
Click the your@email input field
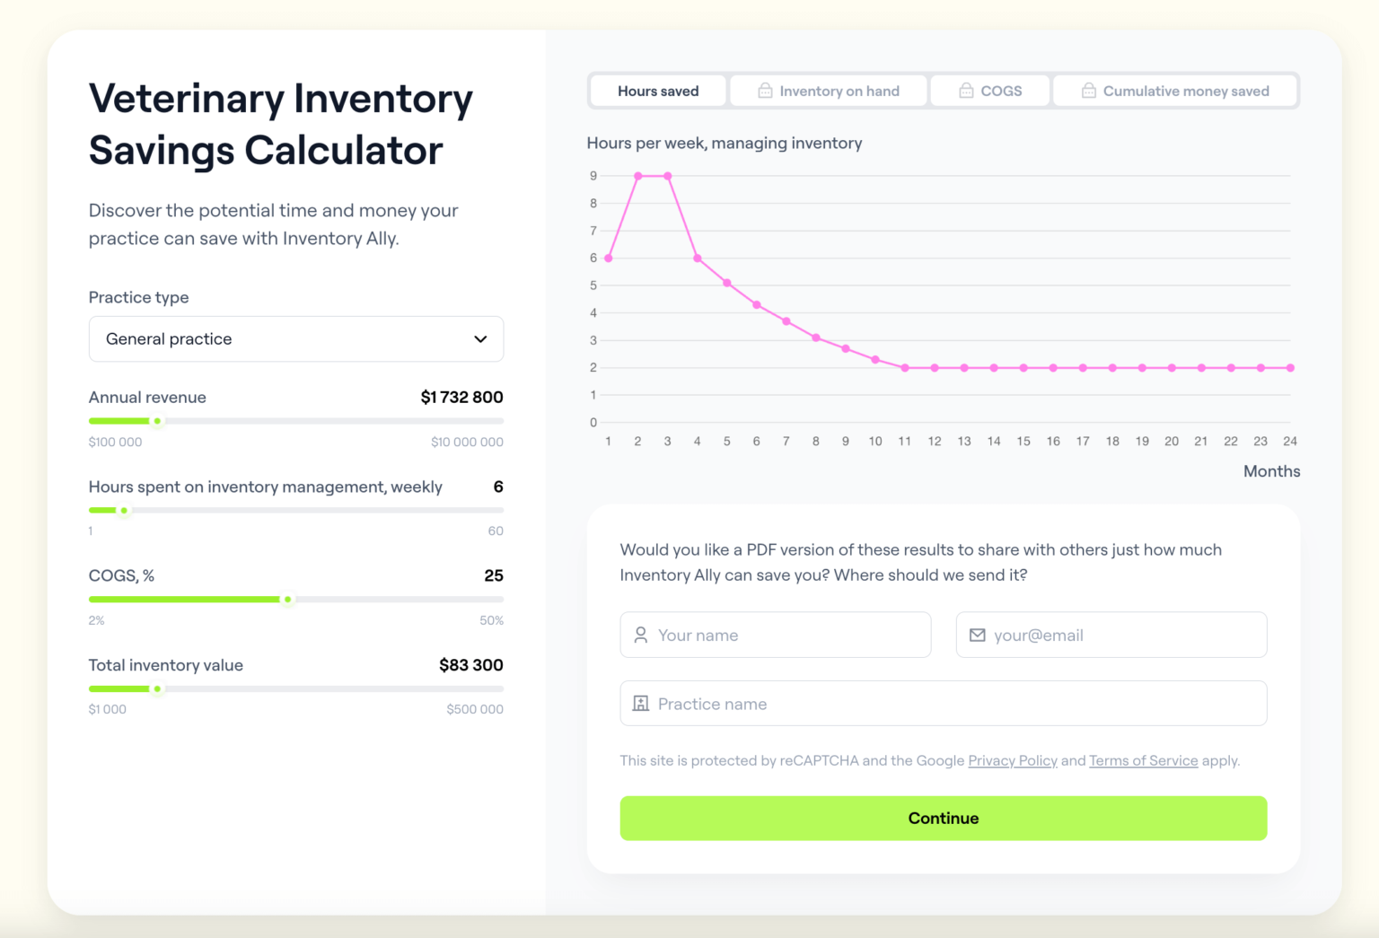[x=1111, y=635]
